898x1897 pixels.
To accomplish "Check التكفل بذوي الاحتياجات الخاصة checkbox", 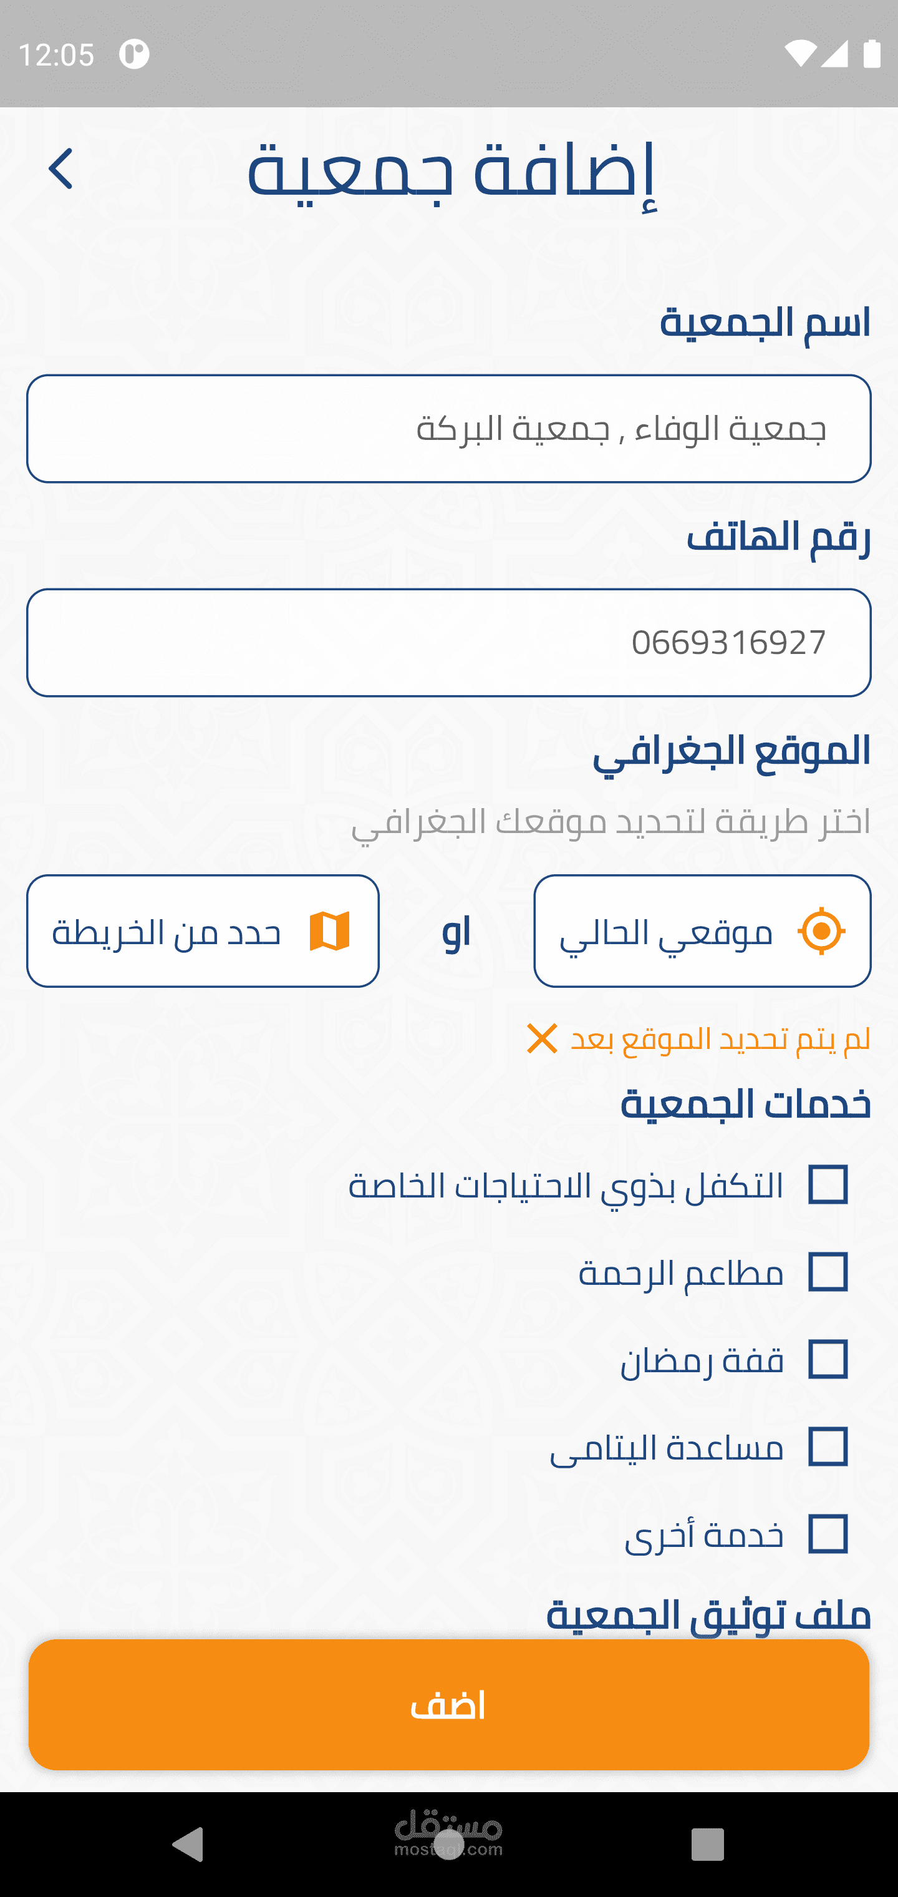I will [828, 1184].
